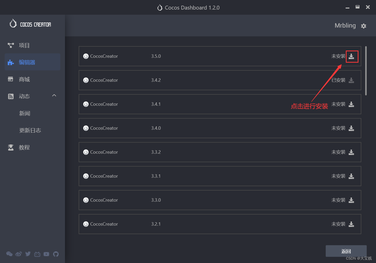Download CocosCreator version 3.4.1
This screenshot has width=376, height=263.
351,104
